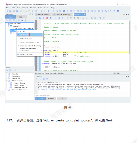137x143 pixels.
Task: Choose Project Settings from context menu
Action: click(x=26, y=54)
